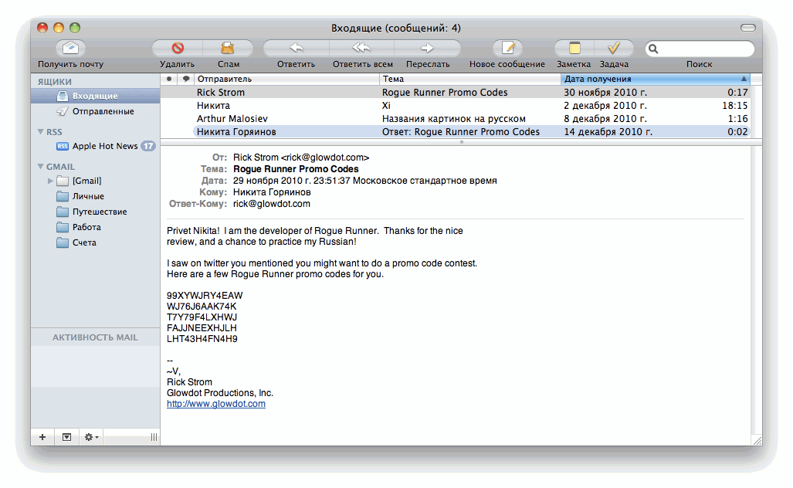This screenshot has width=793, height=488.
Task: Sort by Дата получения column header
Action: pyautogui.click(x=655, y=79)
